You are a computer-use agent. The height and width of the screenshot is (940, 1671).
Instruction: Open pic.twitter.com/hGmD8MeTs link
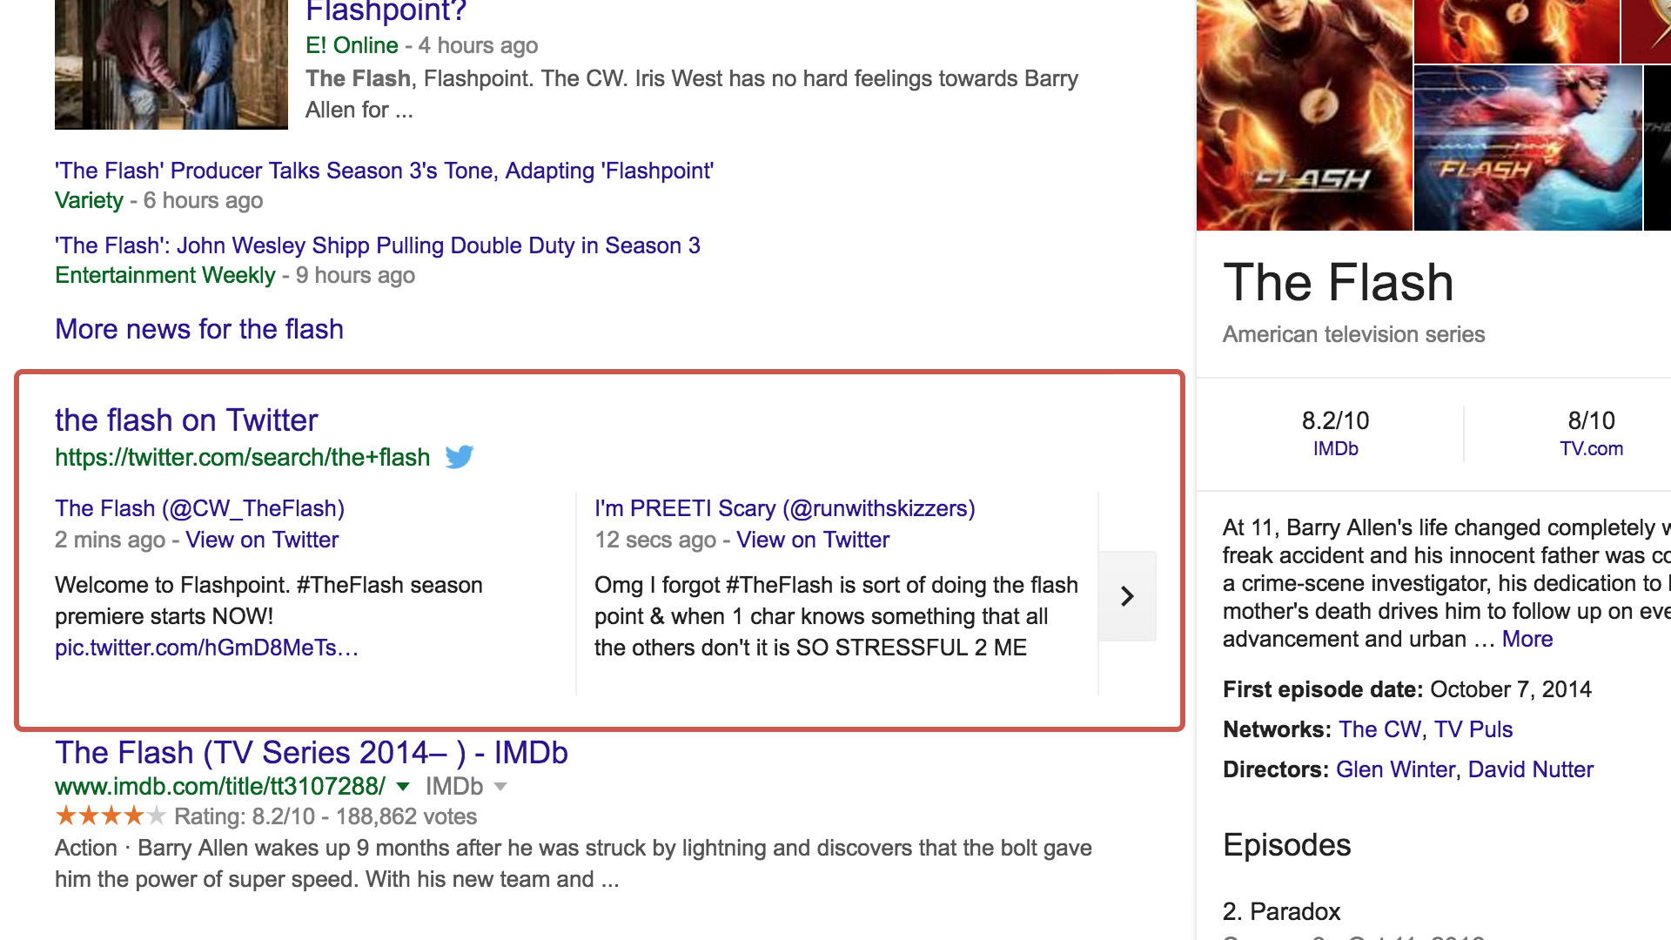coord(206,648)
